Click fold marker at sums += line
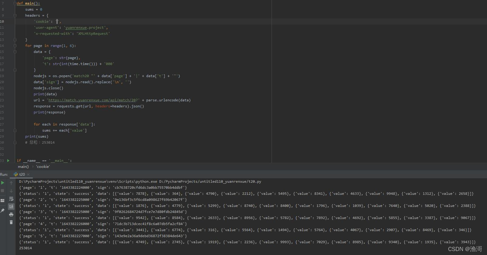The width and height of the screenshot is (487, 255). pos(15,130)
